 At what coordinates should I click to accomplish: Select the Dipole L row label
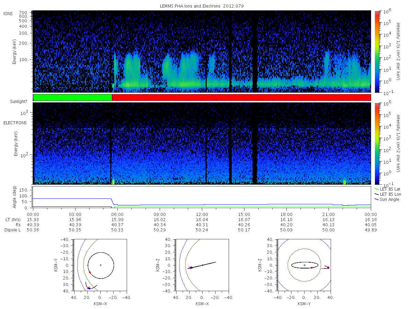tap(12, 230)
